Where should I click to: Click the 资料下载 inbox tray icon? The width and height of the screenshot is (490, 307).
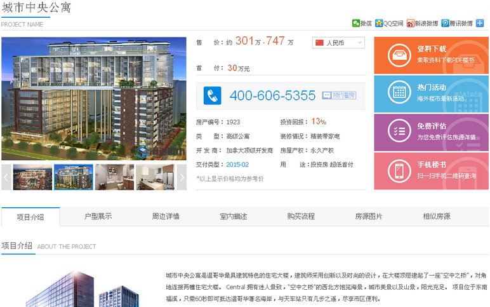pos(399,55)
